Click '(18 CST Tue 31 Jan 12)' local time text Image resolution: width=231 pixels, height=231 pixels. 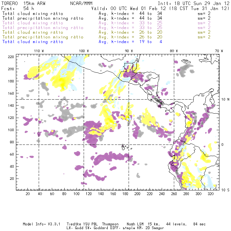[x=199, y=8]
